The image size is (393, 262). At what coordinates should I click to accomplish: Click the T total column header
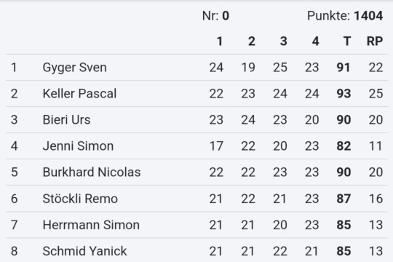point(347,41)
